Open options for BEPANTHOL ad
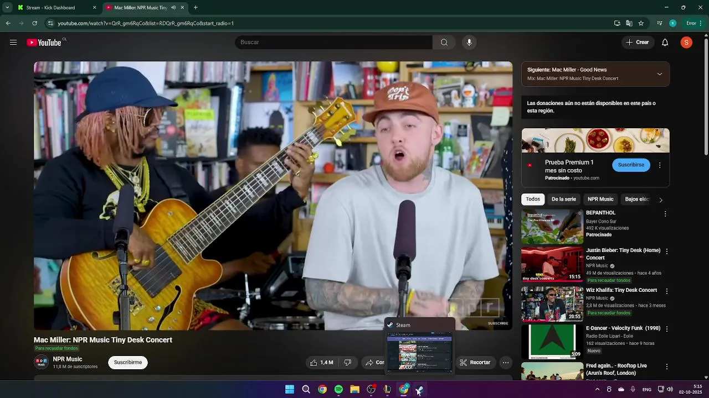 click(x=665, y=214)
